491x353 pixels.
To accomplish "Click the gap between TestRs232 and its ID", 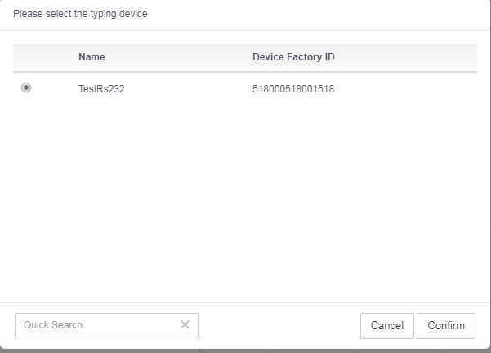I will tap(188, 89).
